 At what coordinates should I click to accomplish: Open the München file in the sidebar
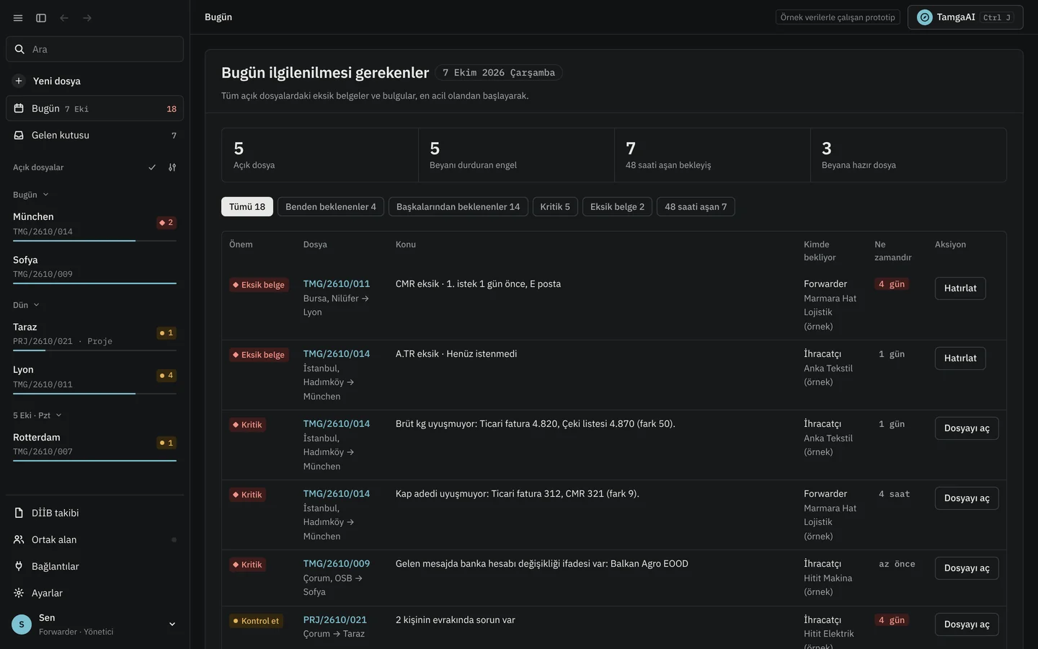pyautogui.click(x=94, y=224)
